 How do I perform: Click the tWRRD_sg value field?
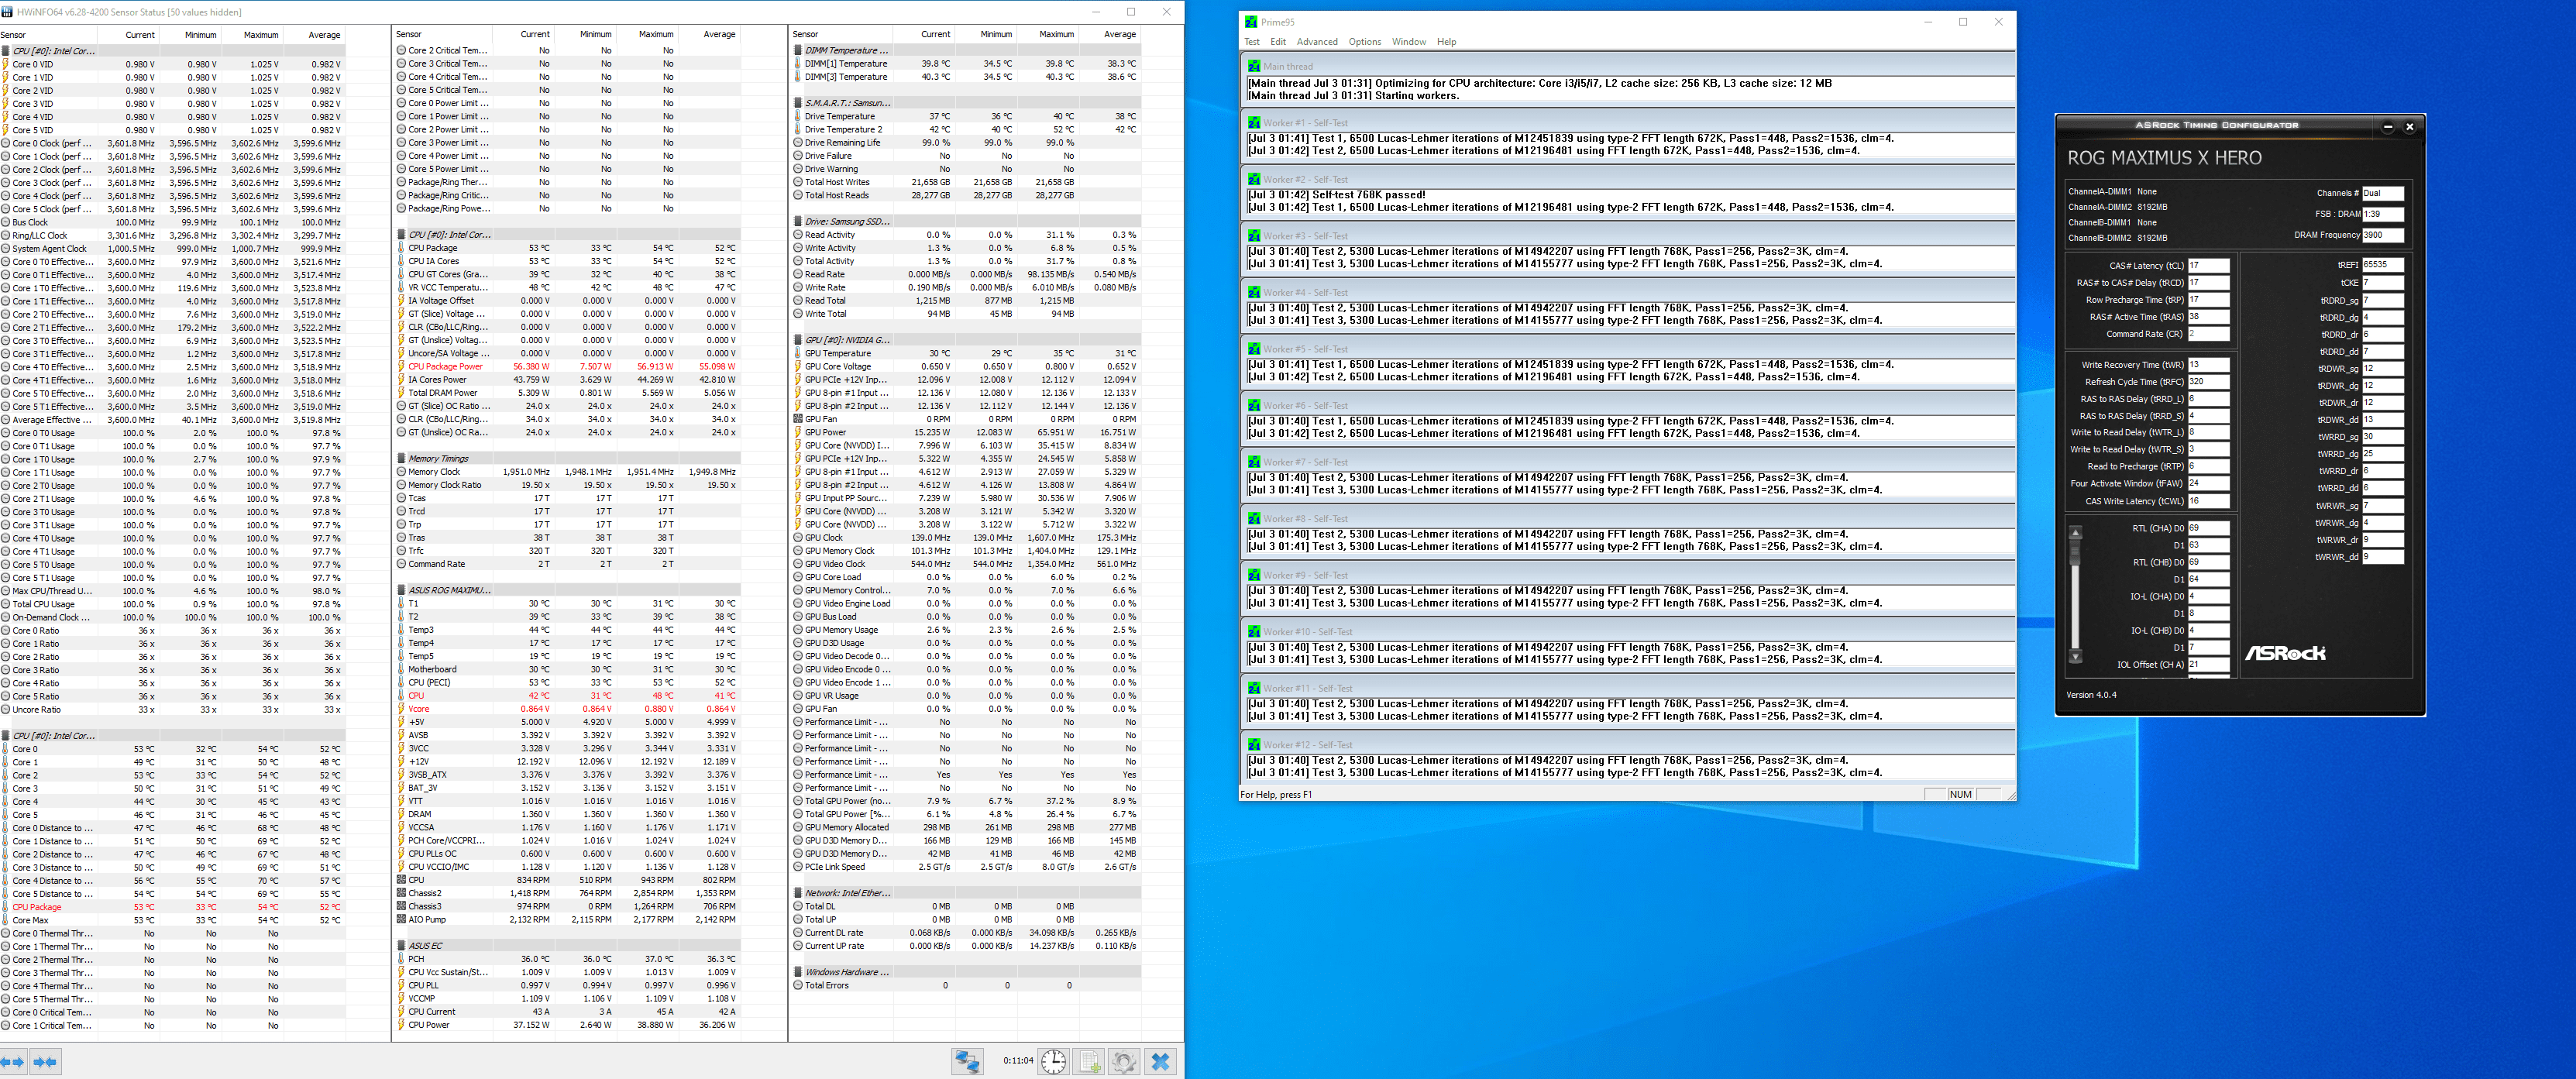tap(2382, 437)
